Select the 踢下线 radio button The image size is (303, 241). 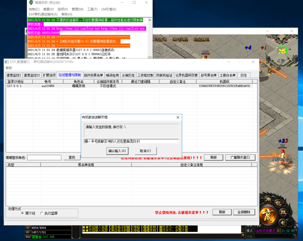point(22,213)
